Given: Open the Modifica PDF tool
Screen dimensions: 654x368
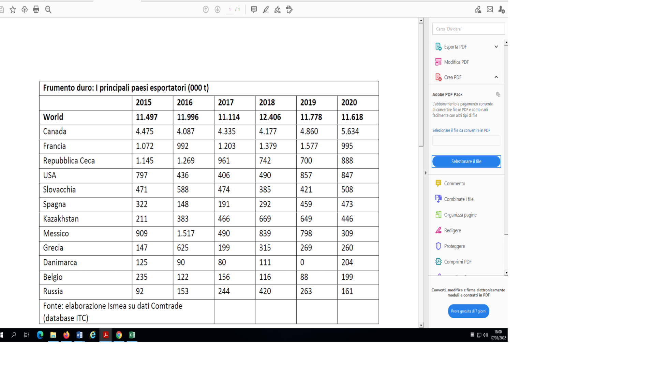Looking at the screenshot, I should click(456, 62).
